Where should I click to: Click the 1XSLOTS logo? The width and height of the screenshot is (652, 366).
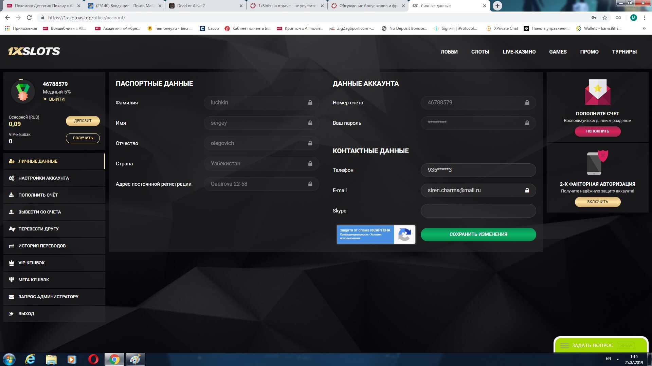click(34, 51)
